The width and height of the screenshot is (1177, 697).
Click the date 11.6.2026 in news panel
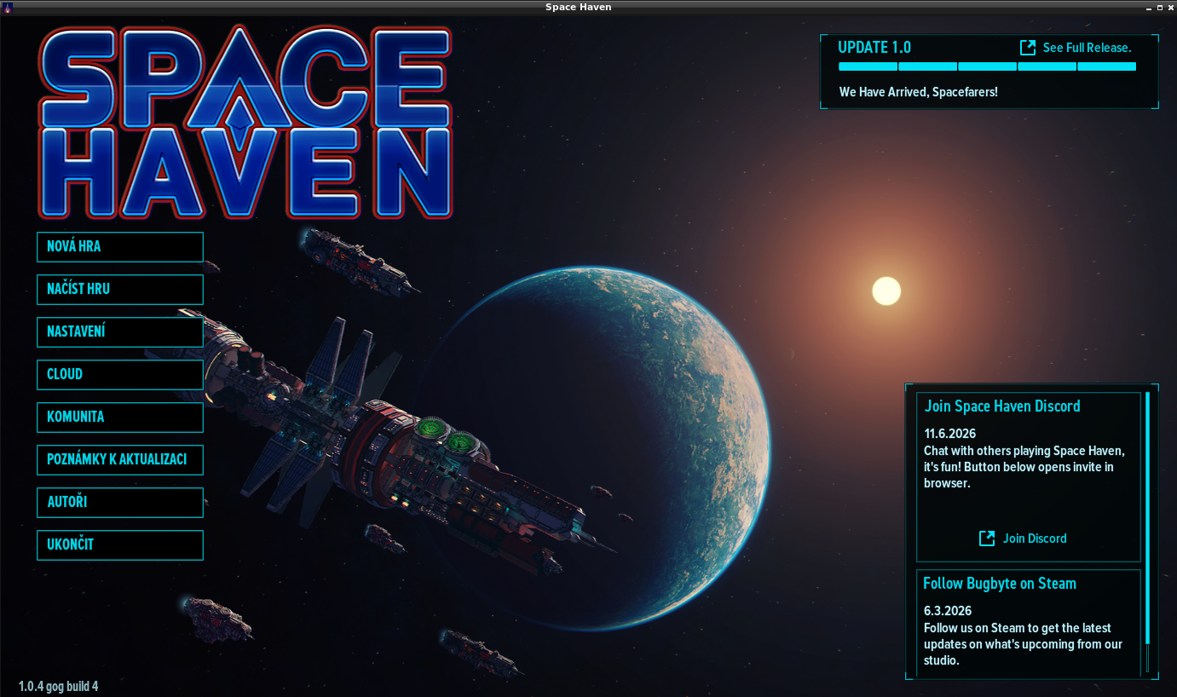950,434
